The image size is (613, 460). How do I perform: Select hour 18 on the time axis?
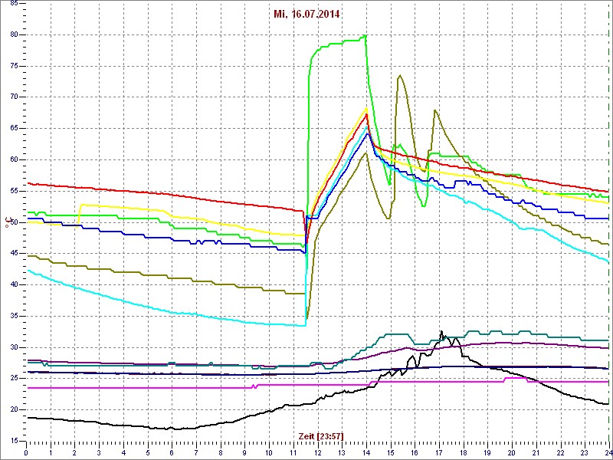464,452
